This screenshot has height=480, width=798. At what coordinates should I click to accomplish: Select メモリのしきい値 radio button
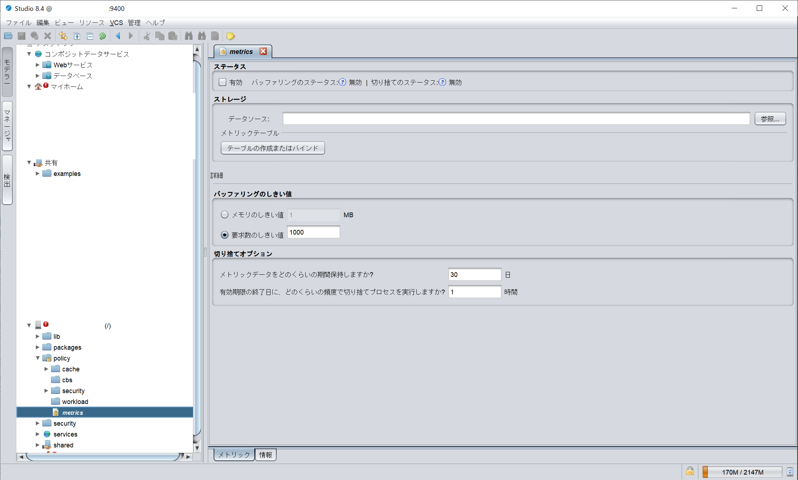tap(224, 215)
